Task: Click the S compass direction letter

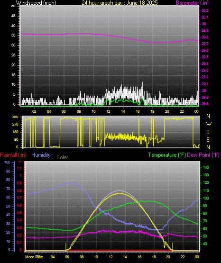Action: tap(208, 132)
